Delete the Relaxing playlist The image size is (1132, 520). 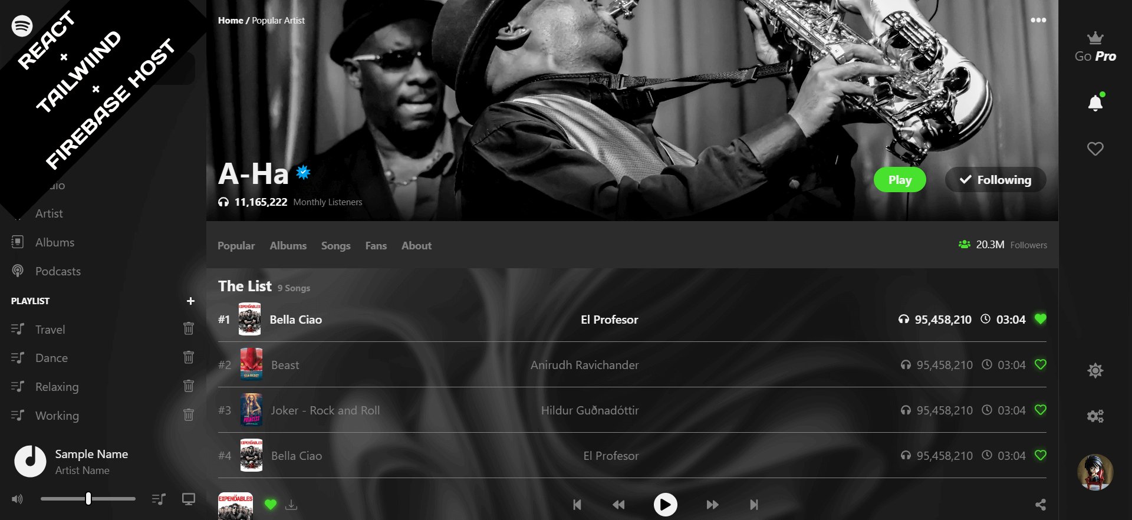pyautogui.click(x=189, y=386)
